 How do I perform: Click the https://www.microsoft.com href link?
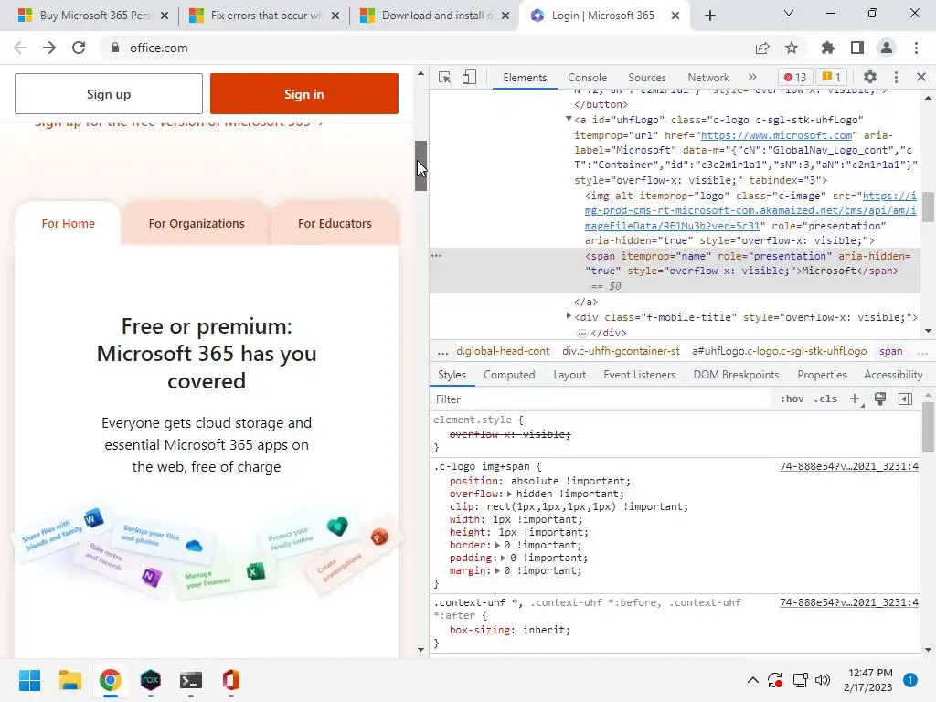pyautogui.click(x=776, y=135)
